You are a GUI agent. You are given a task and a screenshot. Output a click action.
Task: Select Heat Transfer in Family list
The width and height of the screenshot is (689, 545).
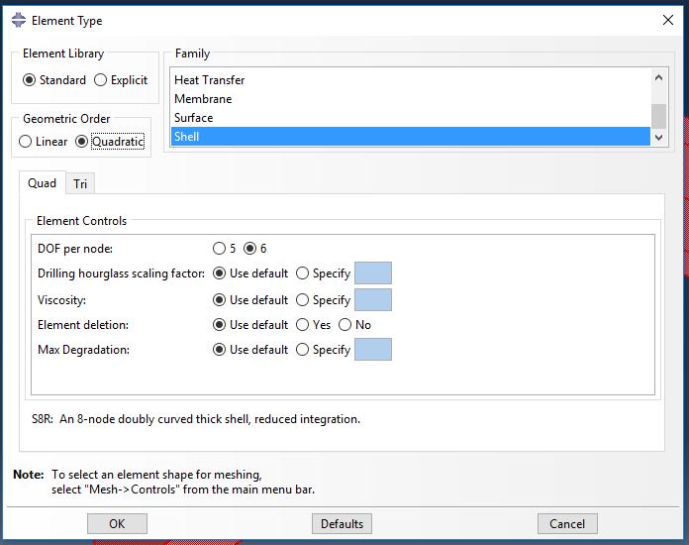(411, 80)
